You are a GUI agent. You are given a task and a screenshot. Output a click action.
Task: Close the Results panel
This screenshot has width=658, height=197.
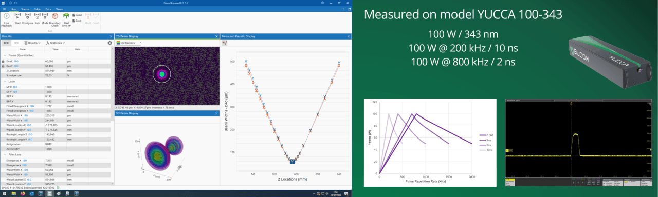pyautogui.click(x=111, y=36)
